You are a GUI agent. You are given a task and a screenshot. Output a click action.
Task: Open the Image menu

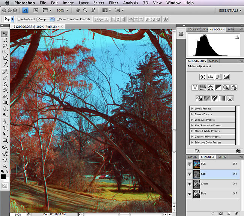[x=68, y=3]
